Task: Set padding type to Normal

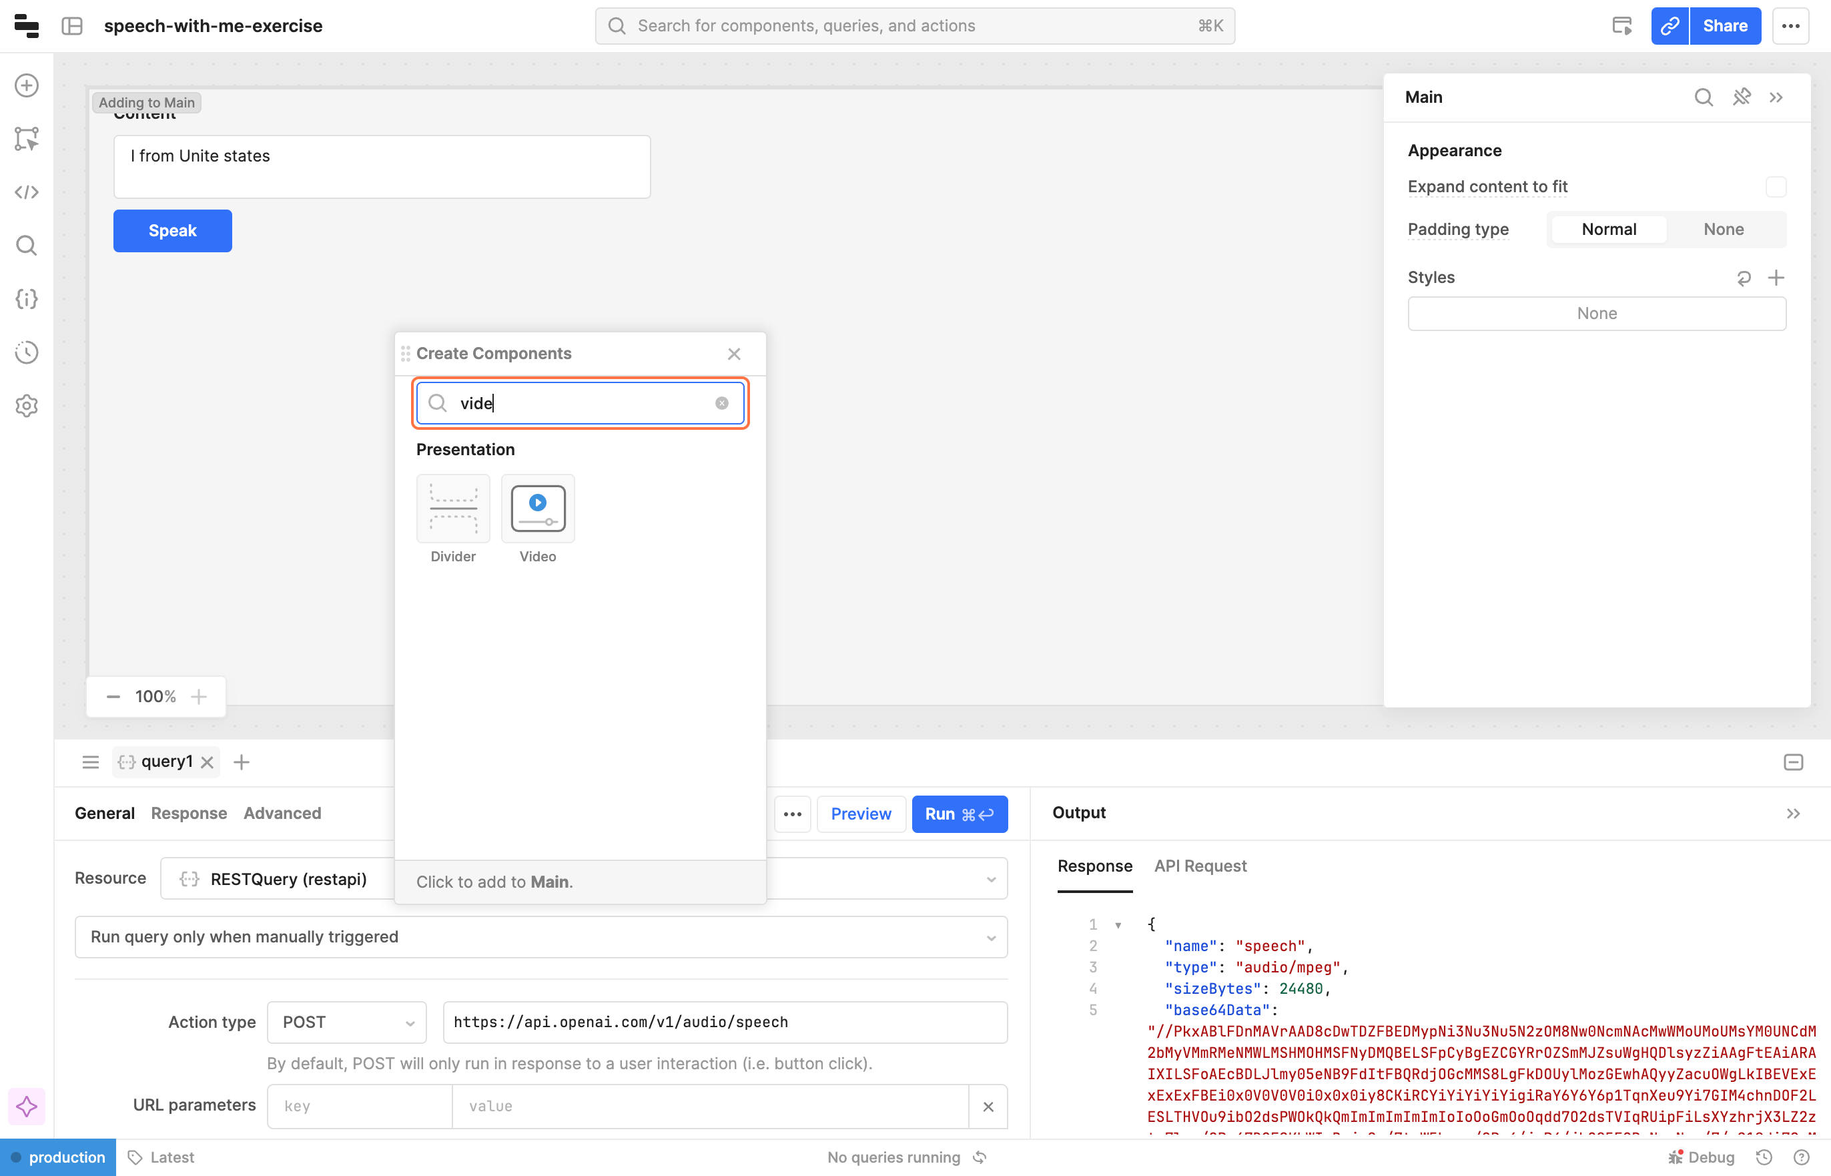Action: 1608,230
